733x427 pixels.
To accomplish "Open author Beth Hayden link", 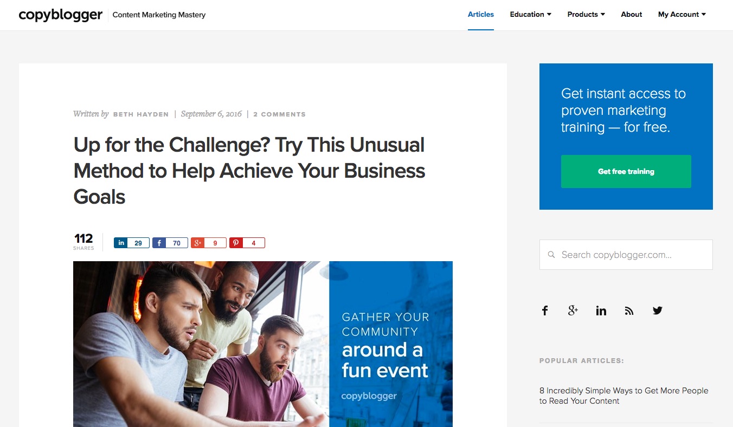I will 141,114.
